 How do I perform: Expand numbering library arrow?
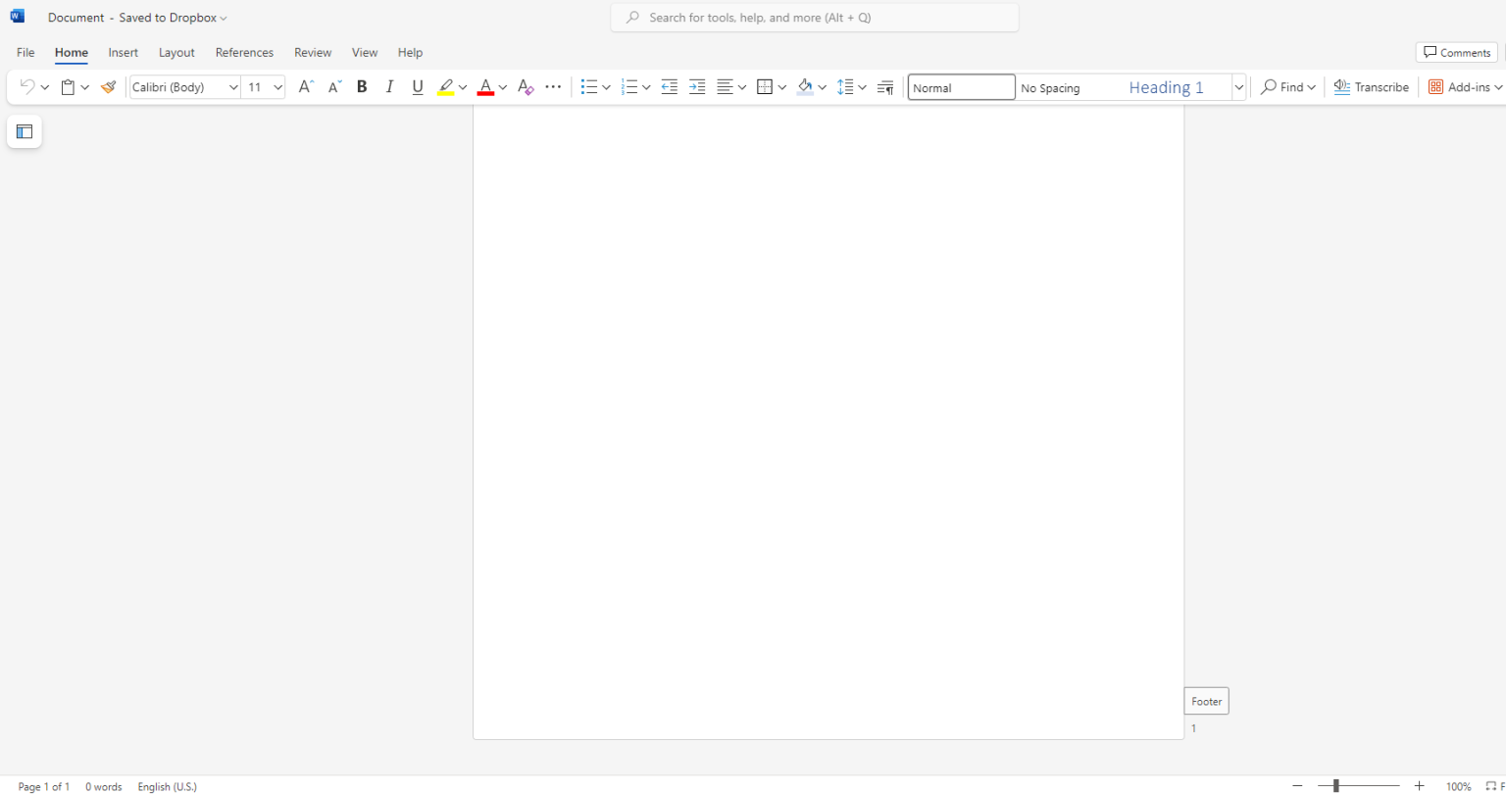point(647,87)
